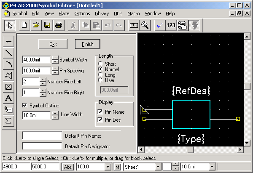Open the Library menu
This screenshot has width=253, height=173.
pos(102,13)
